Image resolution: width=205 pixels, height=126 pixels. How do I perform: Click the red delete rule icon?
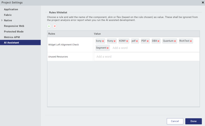55,26
